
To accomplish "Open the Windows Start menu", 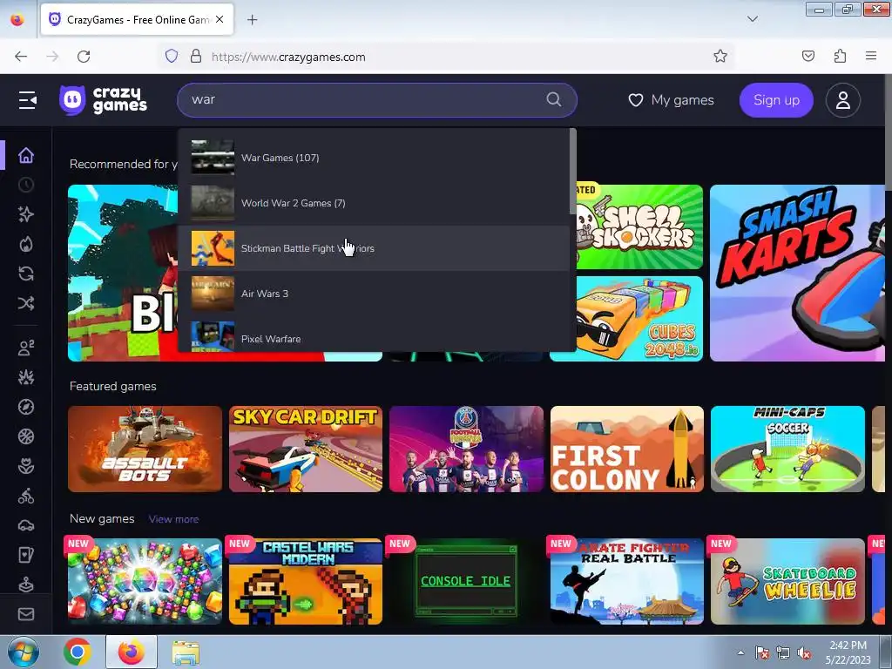I will tap(23, 652).
